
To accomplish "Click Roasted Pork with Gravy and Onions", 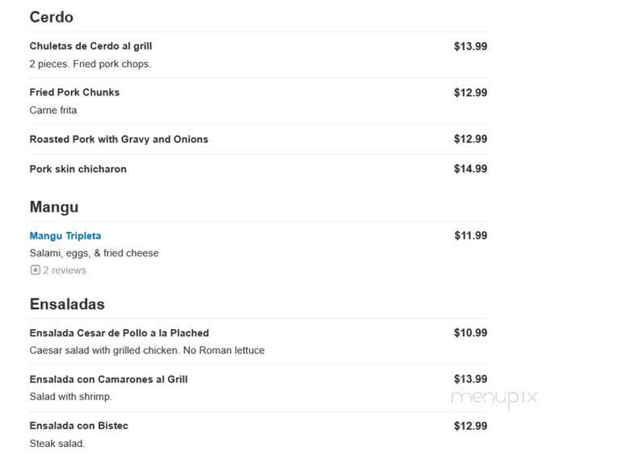I will [x=119, y=139].
